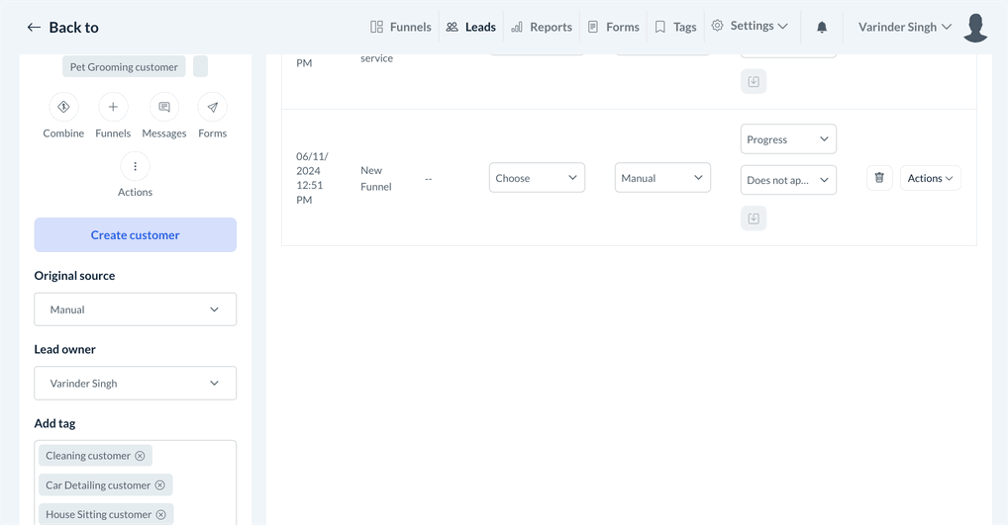1008x525 pixels.
Task: Open the 'Does not ap...' dropdown
Action: coord(788,180)
